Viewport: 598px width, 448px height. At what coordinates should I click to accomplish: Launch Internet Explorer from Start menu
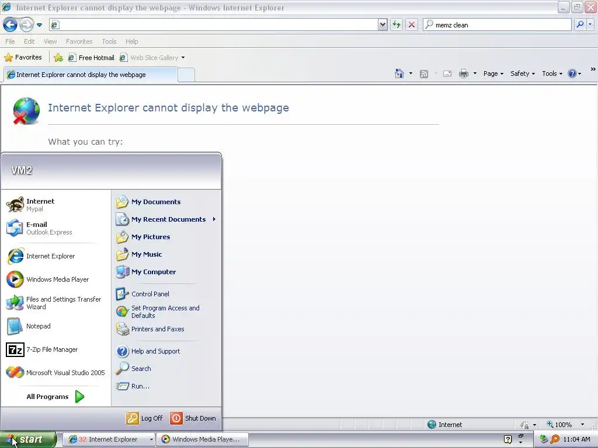(55, 256)
